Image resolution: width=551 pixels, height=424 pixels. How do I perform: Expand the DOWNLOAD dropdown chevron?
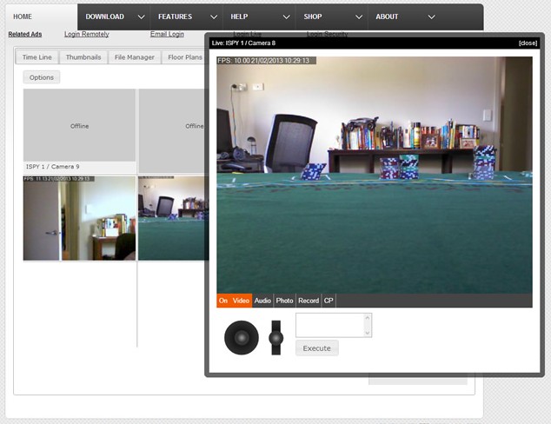(142, 17)
